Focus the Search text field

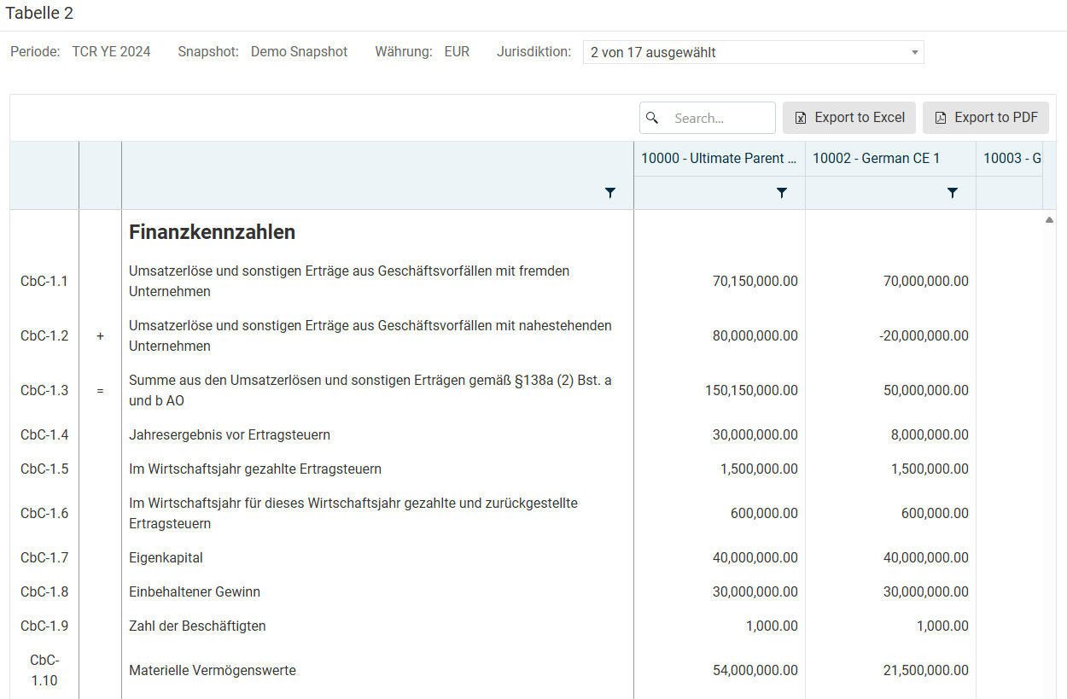click(x=719, y=118)
